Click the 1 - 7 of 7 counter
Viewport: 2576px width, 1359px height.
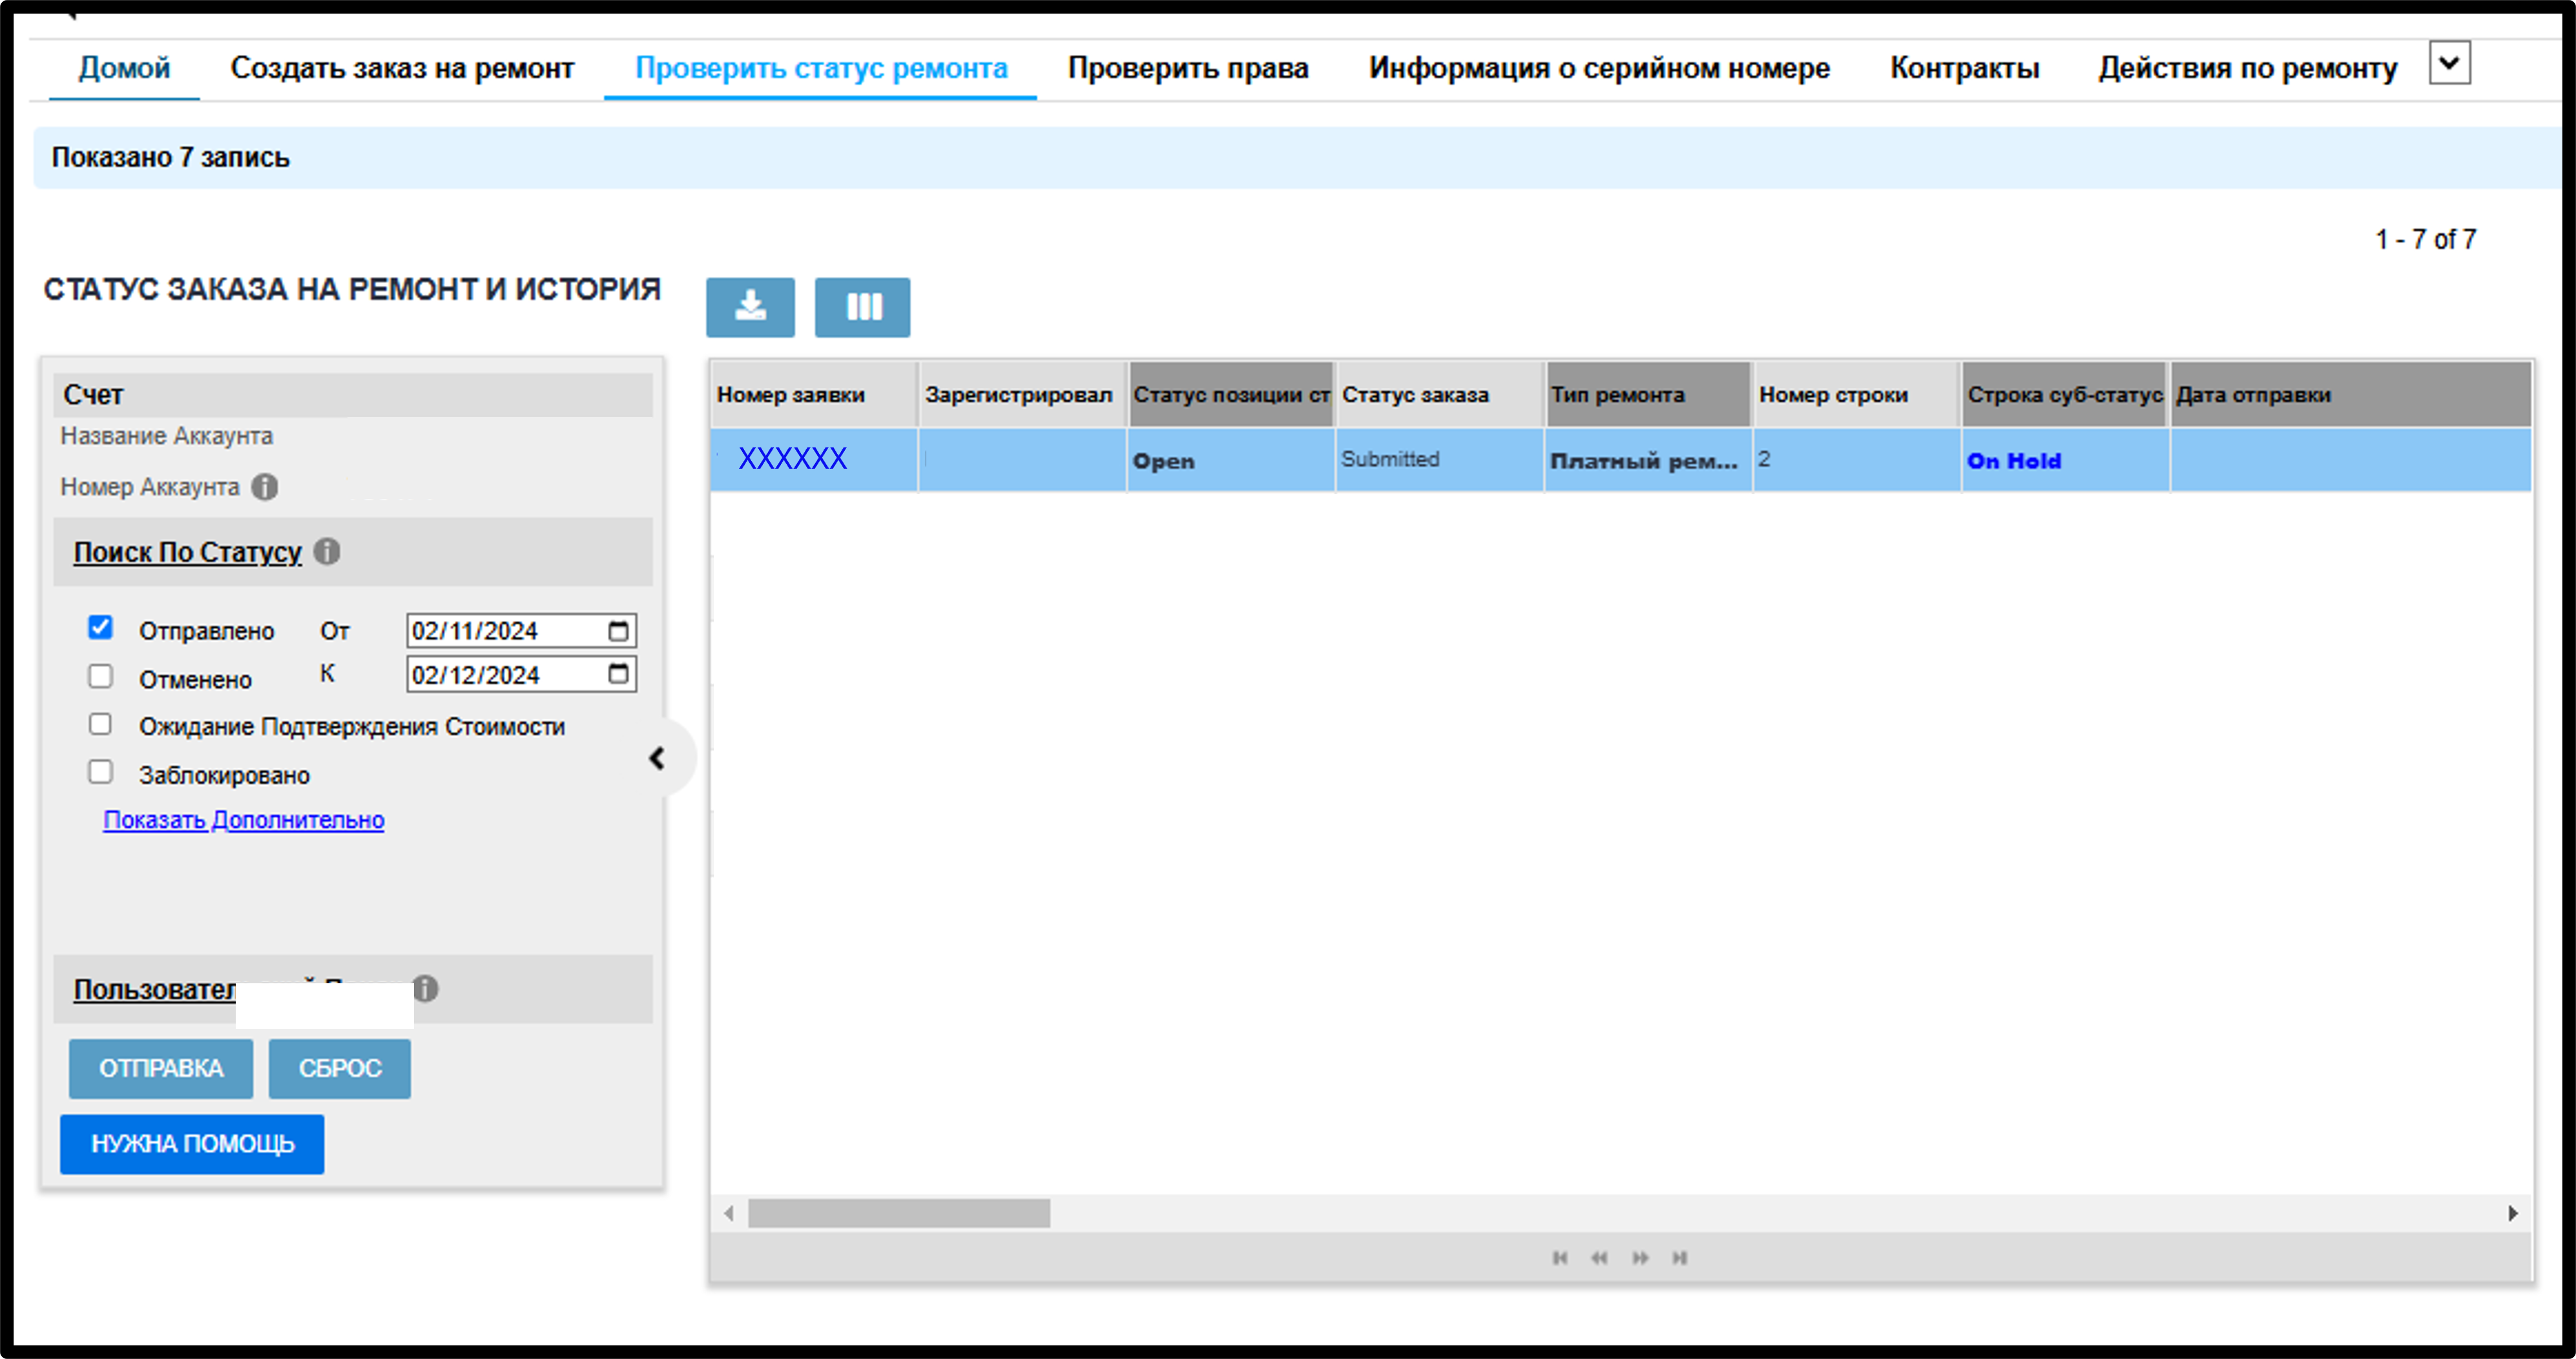coord(2425,240)
